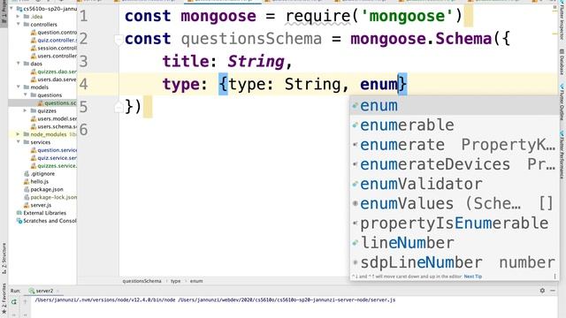Collapse the services folder
Screen dimensions: 566x318
tap(19, 142)
